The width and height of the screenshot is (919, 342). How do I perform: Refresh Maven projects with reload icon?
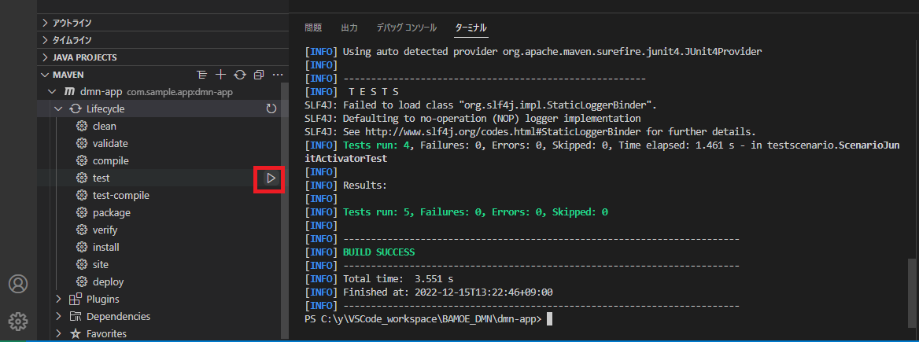point(240,75)
